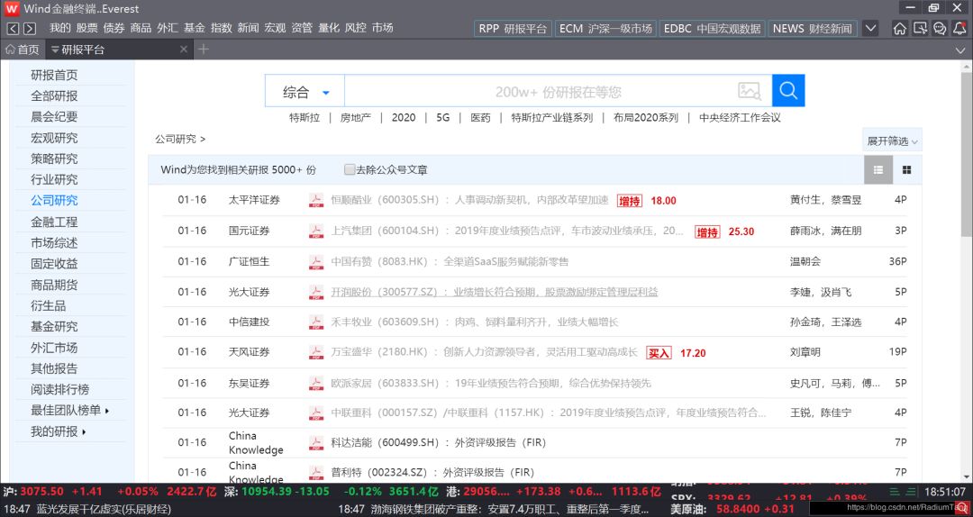Switch to grid view icon
This screenshot has width=973, height=517.
[x=906, y=170]
